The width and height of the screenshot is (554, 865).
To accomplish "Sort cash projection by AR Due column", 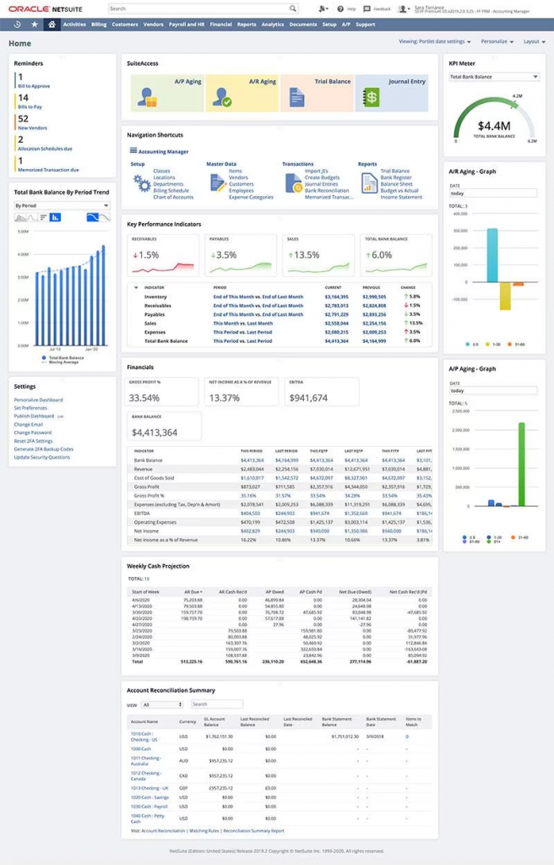I will [x=193, y=591].
